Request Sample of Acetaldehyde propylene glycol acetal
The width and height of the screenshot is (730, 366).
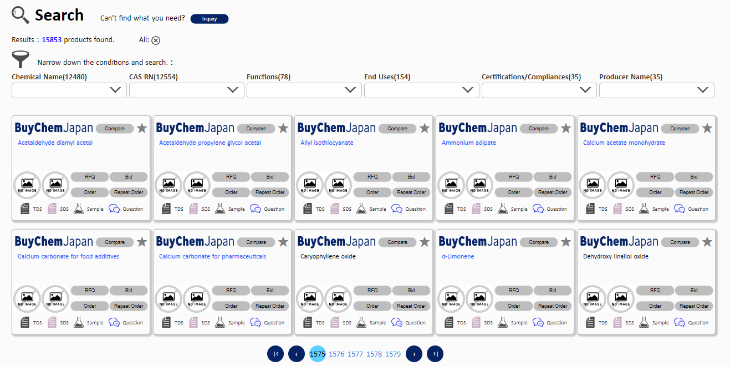[220, 209]
